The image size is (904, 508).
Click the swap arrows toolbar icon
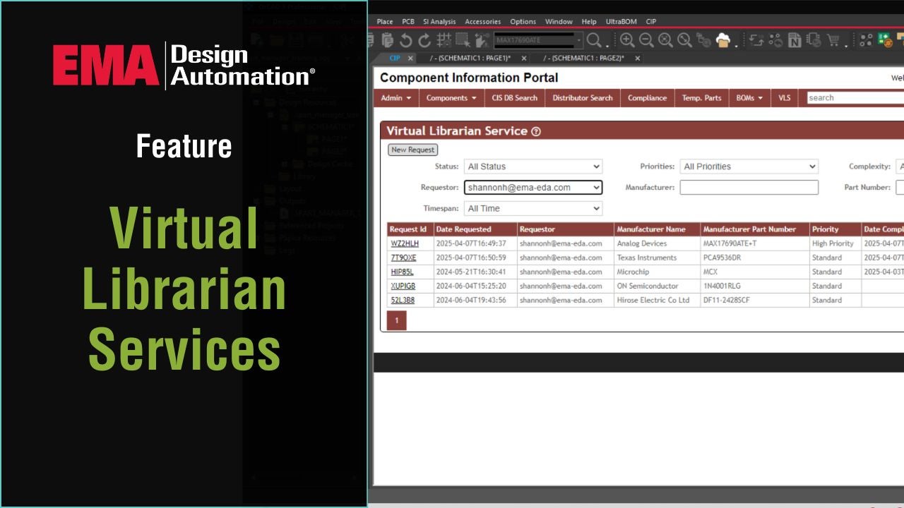pos(756,40)
